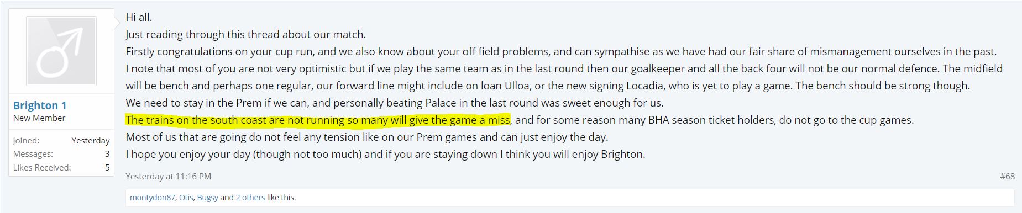Visit montydon87's profile from likes list
Viewport: 1022px width, 213px height.
point(153,198)
